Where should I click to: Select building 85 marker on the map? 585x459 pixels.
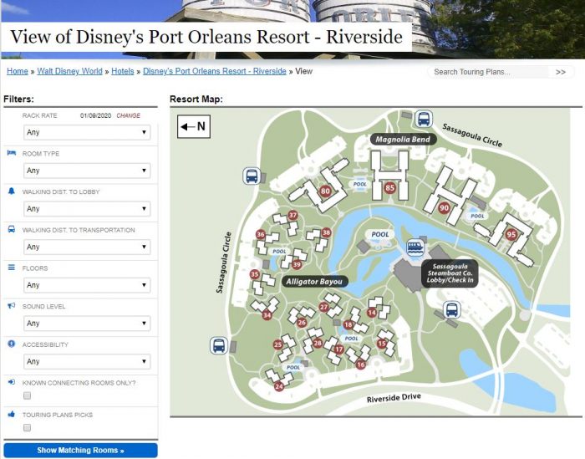click(390, 188)
